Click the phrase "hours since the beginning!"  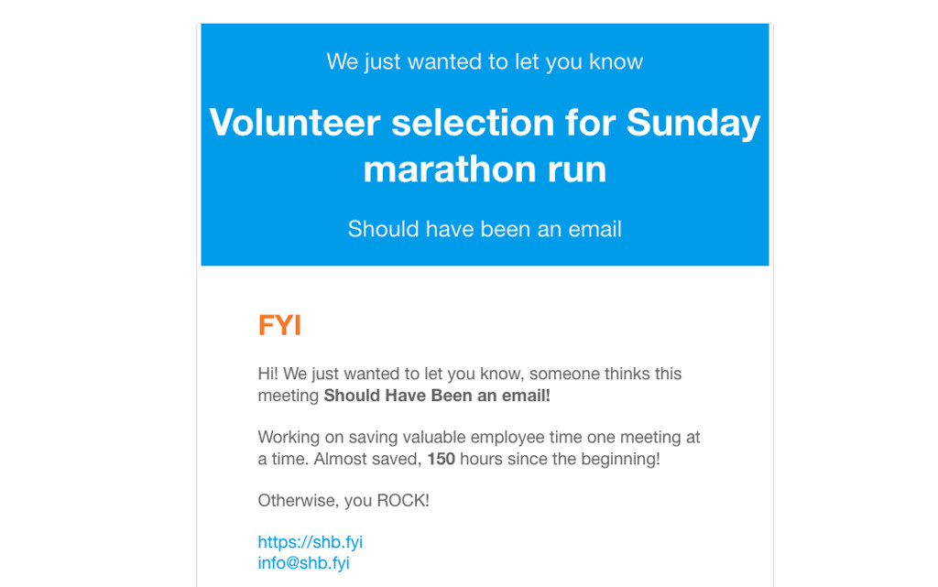tap(560, 459)
